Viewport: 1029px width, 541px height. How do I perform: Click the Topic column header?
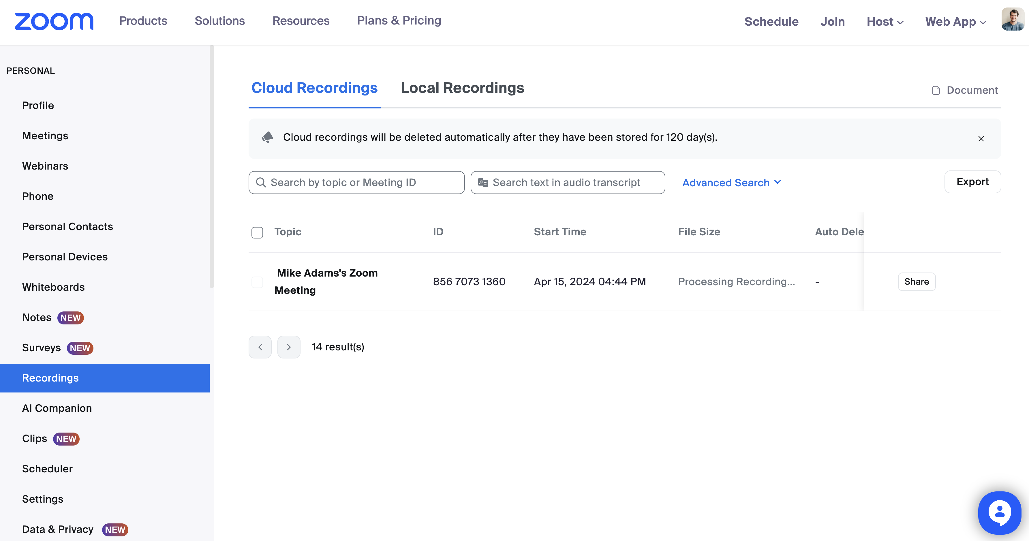[288, 232]
